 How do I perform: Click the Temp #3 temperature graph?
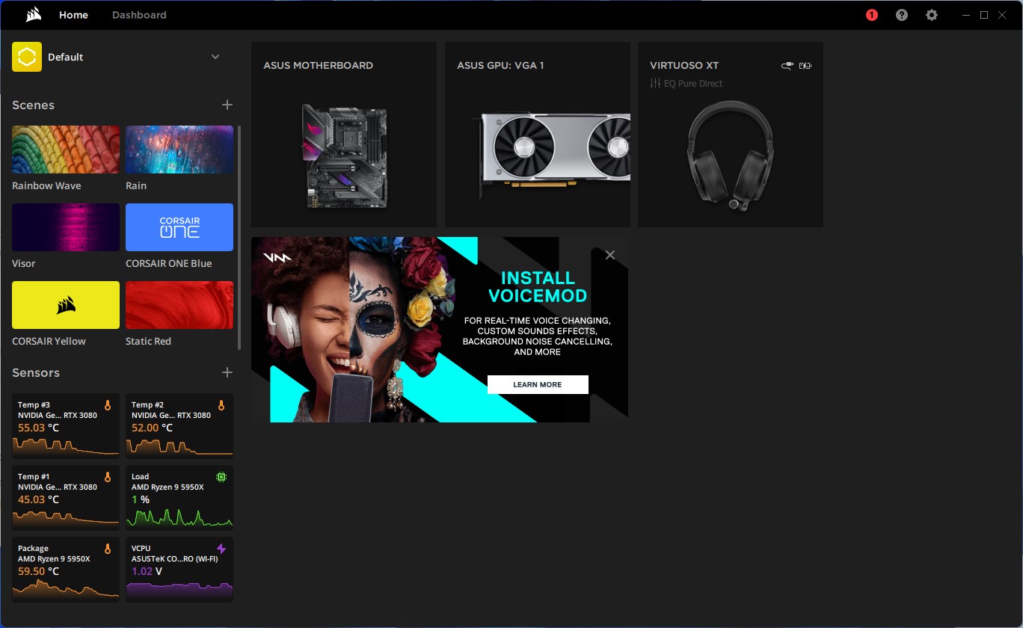66,446
